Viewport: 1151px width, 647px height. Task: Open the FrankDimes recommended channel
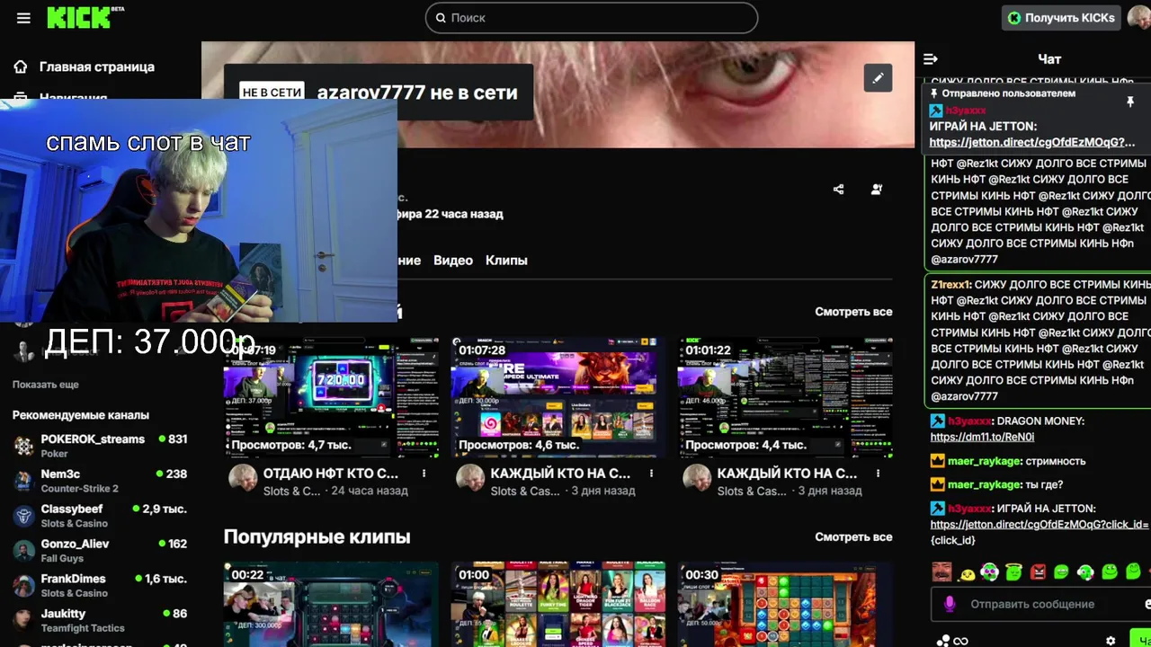[x=101, y=586]
